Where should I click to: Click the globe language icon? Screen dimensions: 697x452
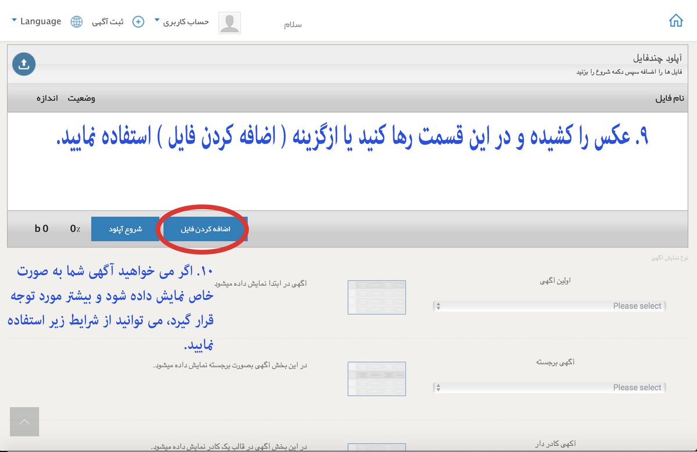click(77, 22)
